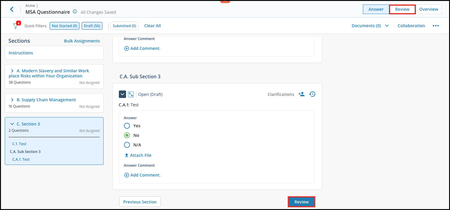Screen dimensions: 450x210
Task: Open Bulk Assignments
Action: (82, 41)
